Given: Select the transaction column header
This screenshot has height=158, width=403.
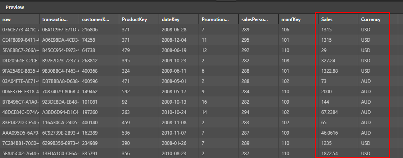Looking at the screenshot, I should [x=59, y=19].
